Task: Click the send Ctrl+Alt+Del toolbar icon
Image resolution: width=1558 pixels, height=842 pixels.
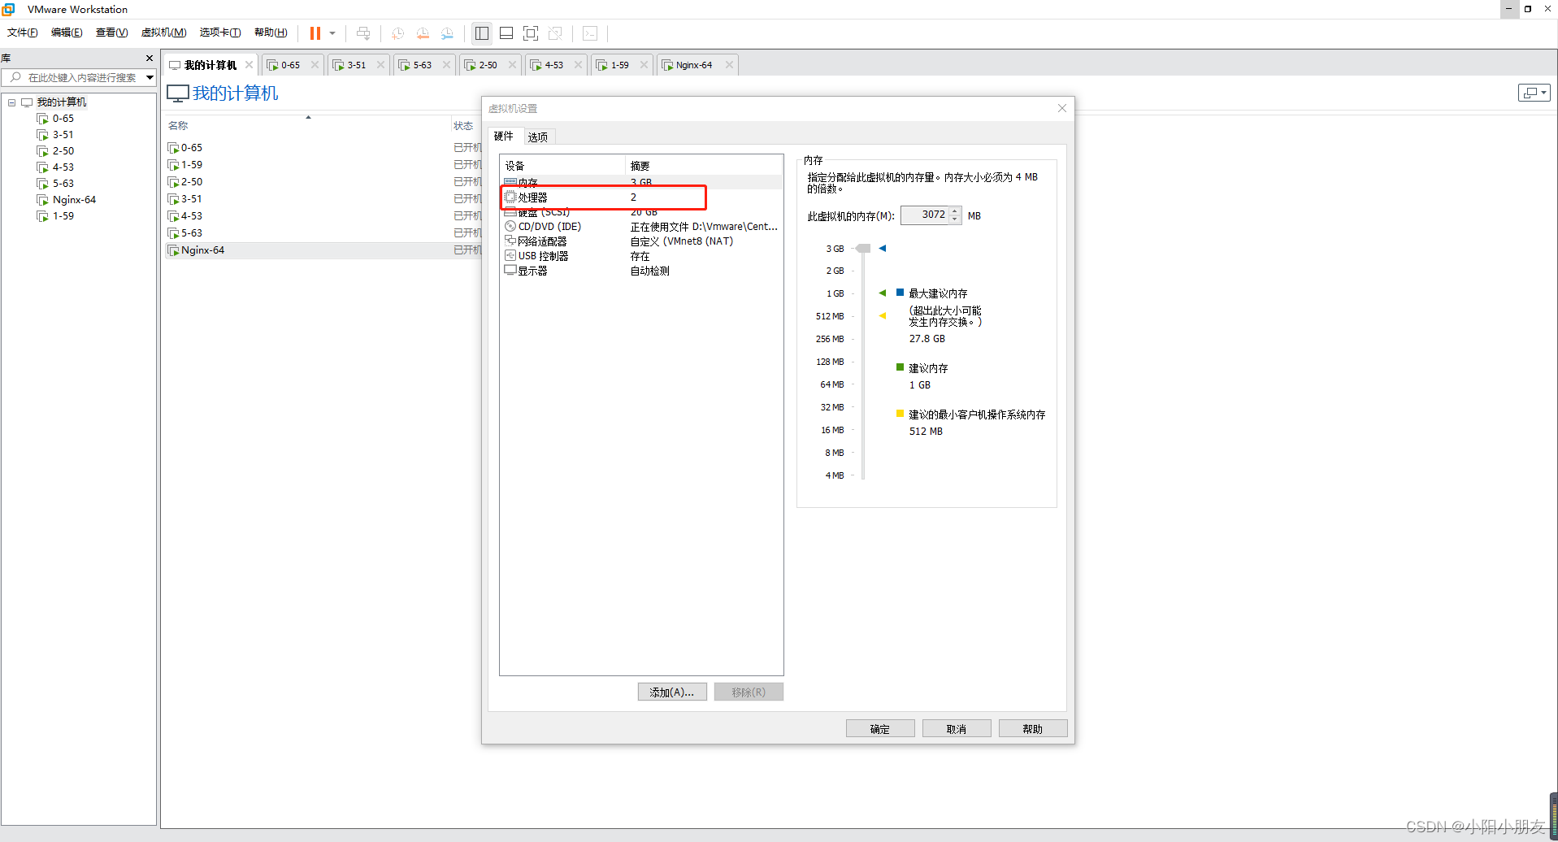Action: (x=363, y=33)
